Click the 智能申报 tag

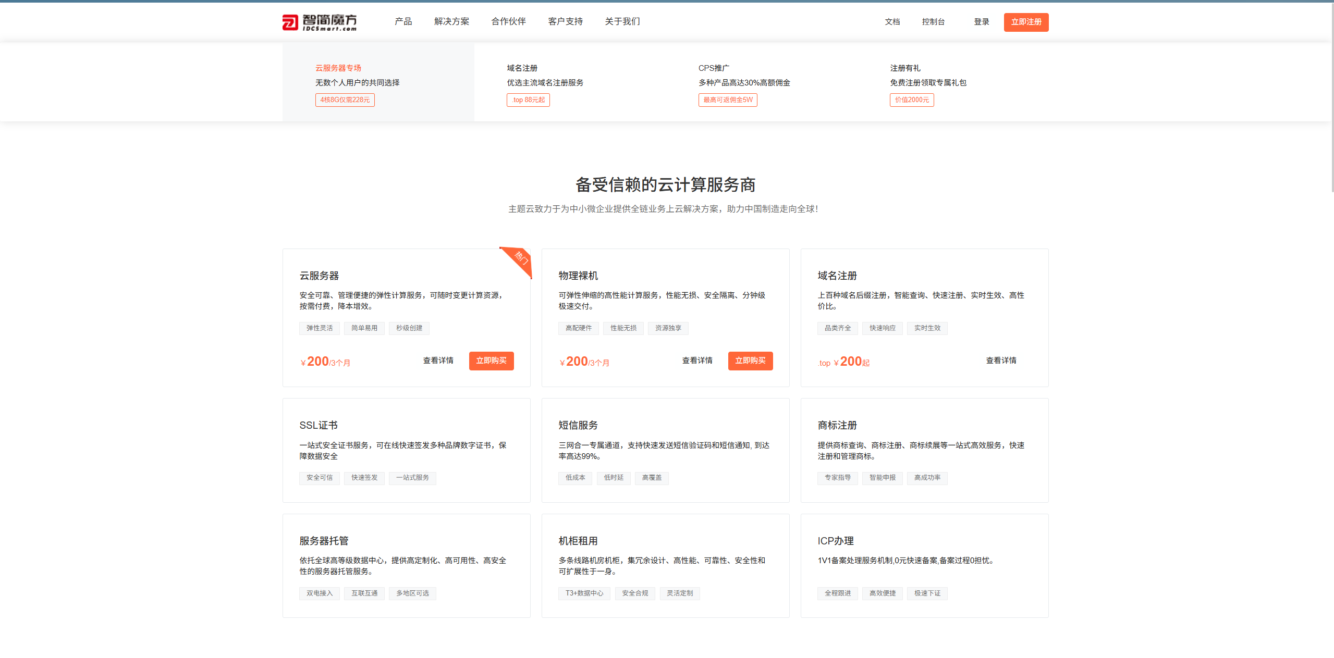coord(883,478)
